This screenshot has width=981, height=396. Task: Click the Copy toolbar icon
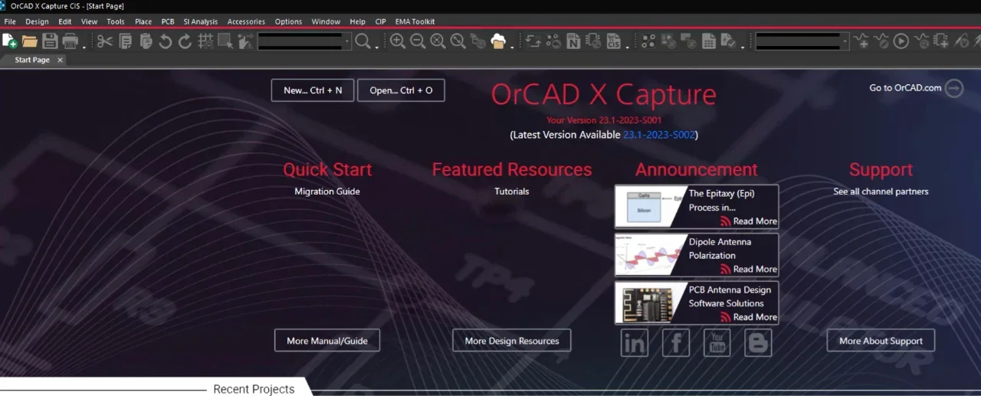click(126, 41)
